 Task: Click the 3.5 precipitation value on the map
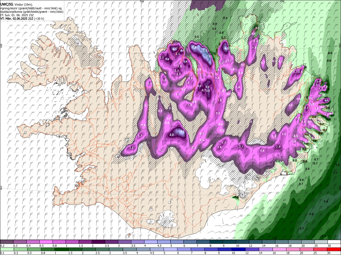(x=200, y=86)
